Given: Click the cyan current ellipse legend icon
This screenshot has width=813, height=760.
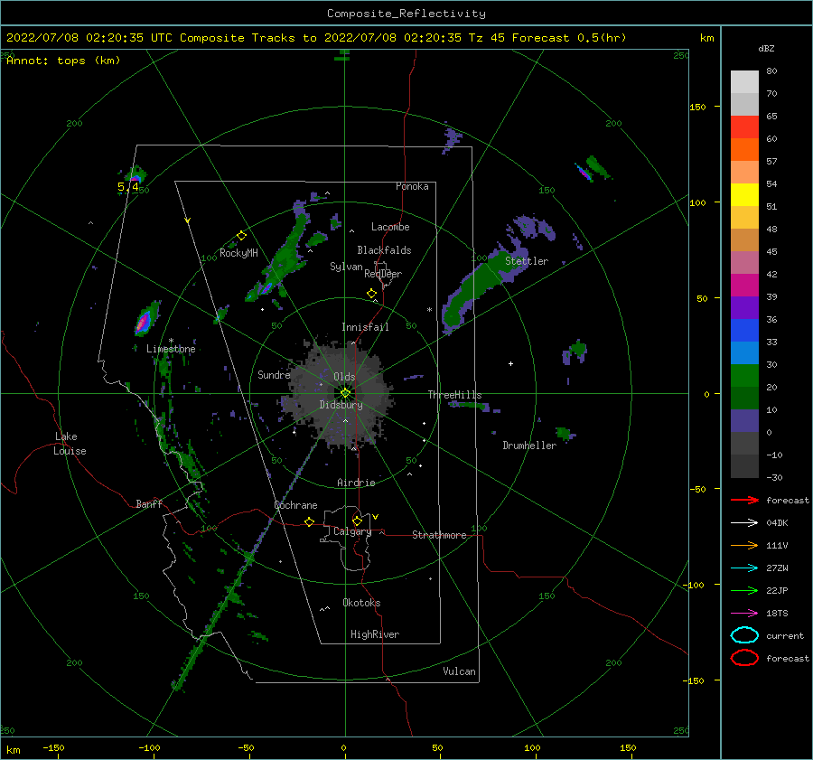Looking at the screenshot, I should [x=744, y=635].
